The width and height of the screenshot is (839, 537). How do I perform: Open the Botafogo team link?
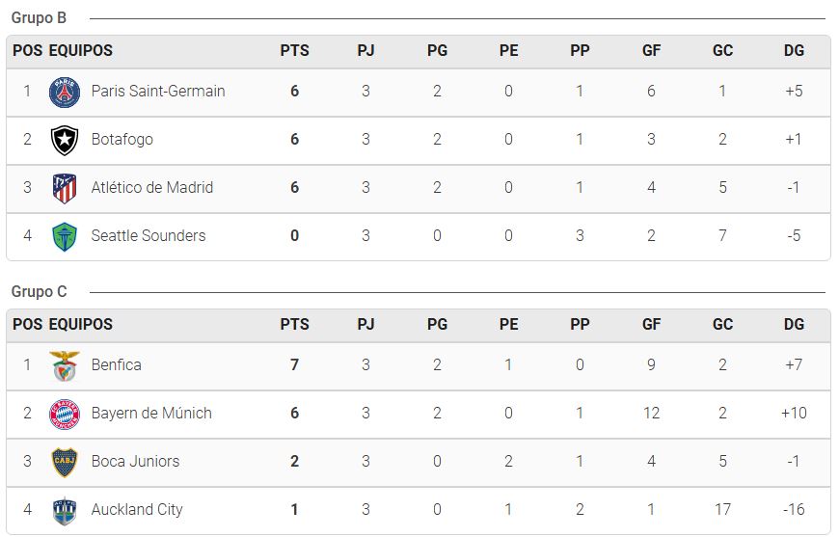coord(122,139)
